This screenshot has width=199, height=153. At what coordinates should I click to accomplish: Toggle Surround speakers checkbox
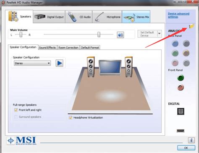coord(16,117)
